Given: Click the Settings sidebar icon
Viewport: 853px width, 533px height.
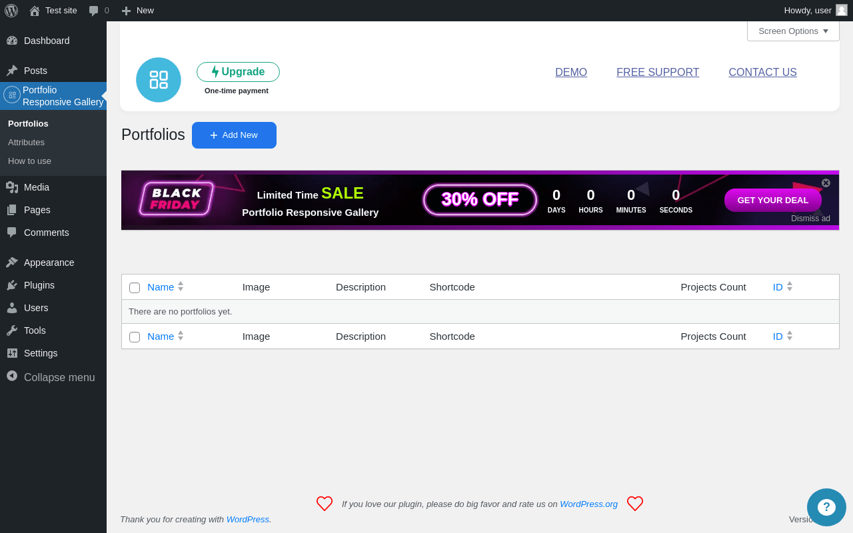Looking at the screenshot, I should 12,353.
